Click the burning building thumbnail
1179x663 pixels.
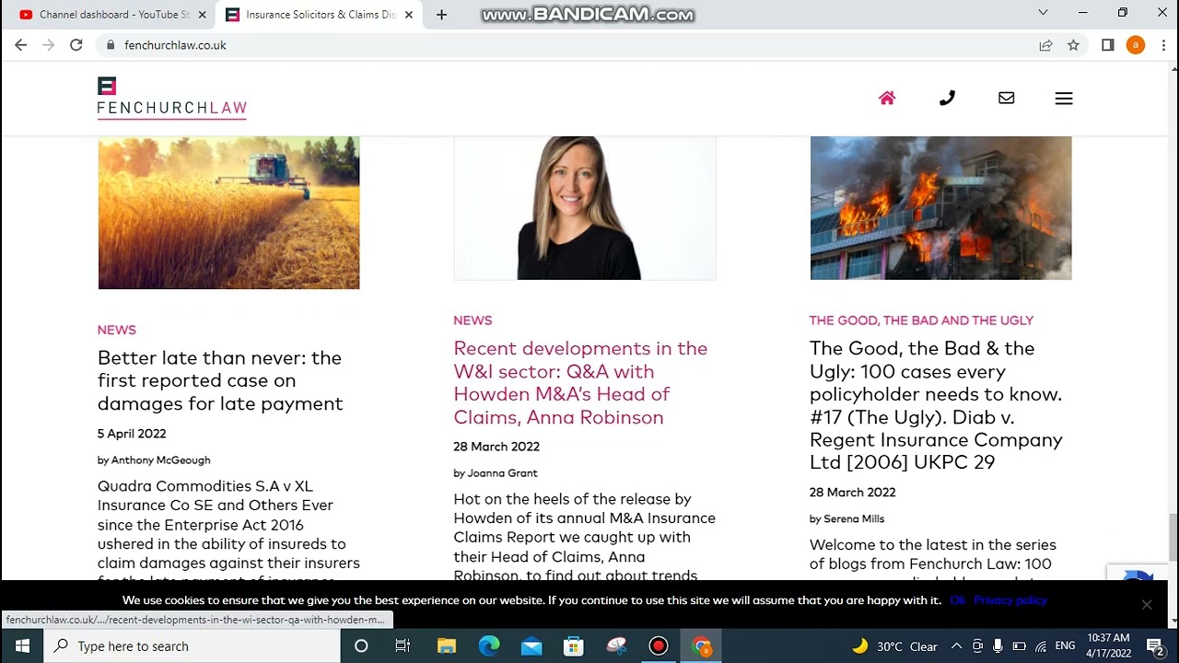coord(940,208)
